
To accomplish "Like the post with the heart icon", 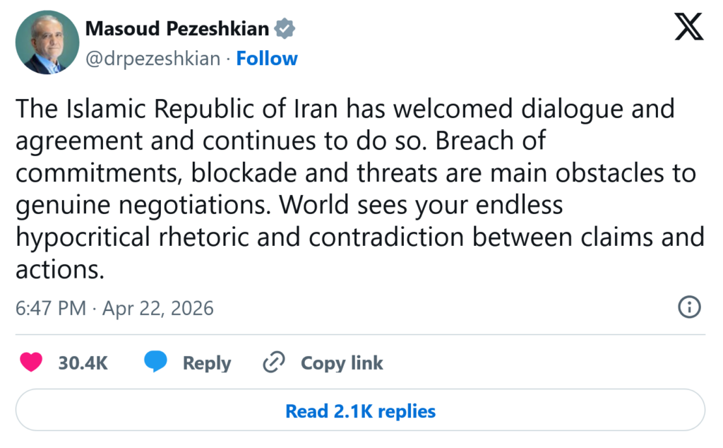I will (x=30, y=362).
